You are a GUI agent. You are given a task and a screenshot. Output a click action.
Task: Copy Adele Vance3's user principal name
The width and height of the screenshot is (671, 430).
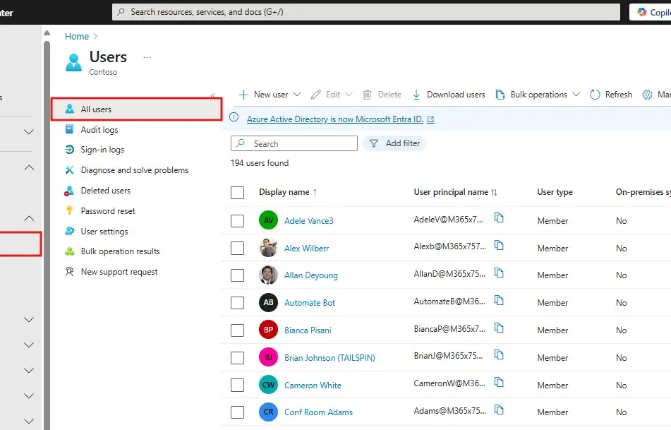coord(499,217)
